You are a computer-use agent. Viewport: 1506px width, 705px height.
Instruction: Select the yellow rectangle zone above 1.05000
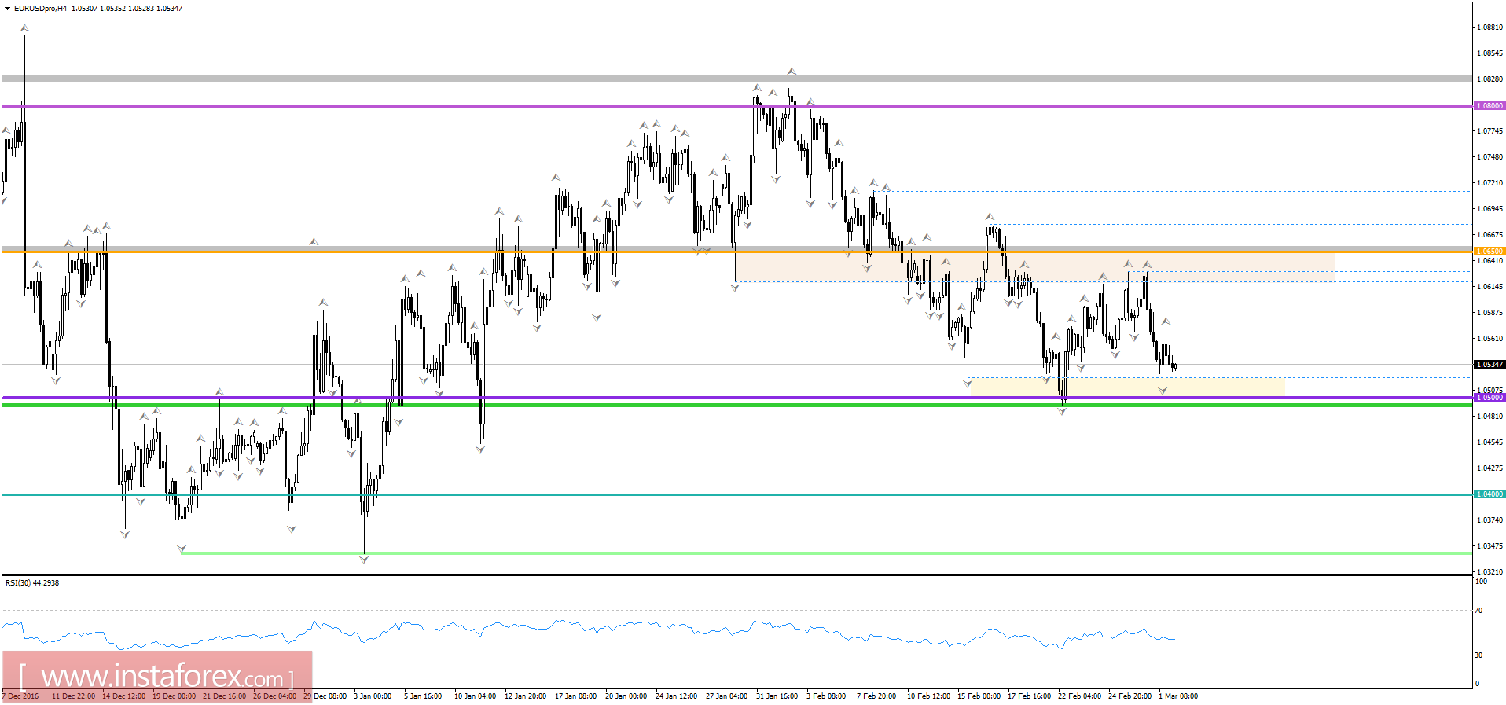(x=1128, y=386)
